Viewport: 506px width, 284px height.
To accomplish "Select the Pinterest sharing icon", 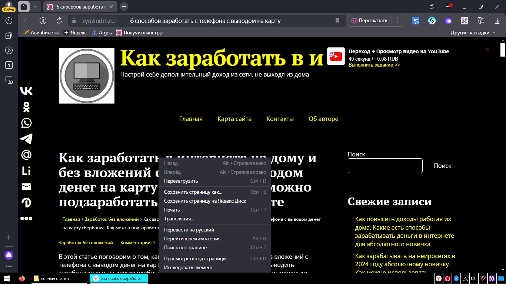I will 26,202.
